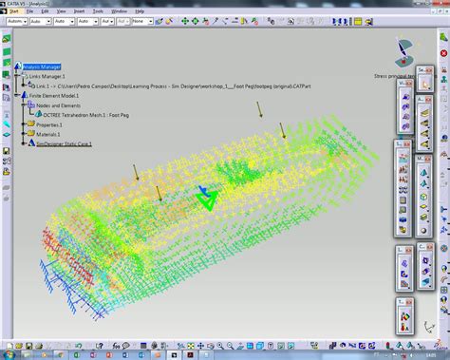Click the Select arrow tool in floating toolbar
Screen dimensions: 450x360
point(424,85)
